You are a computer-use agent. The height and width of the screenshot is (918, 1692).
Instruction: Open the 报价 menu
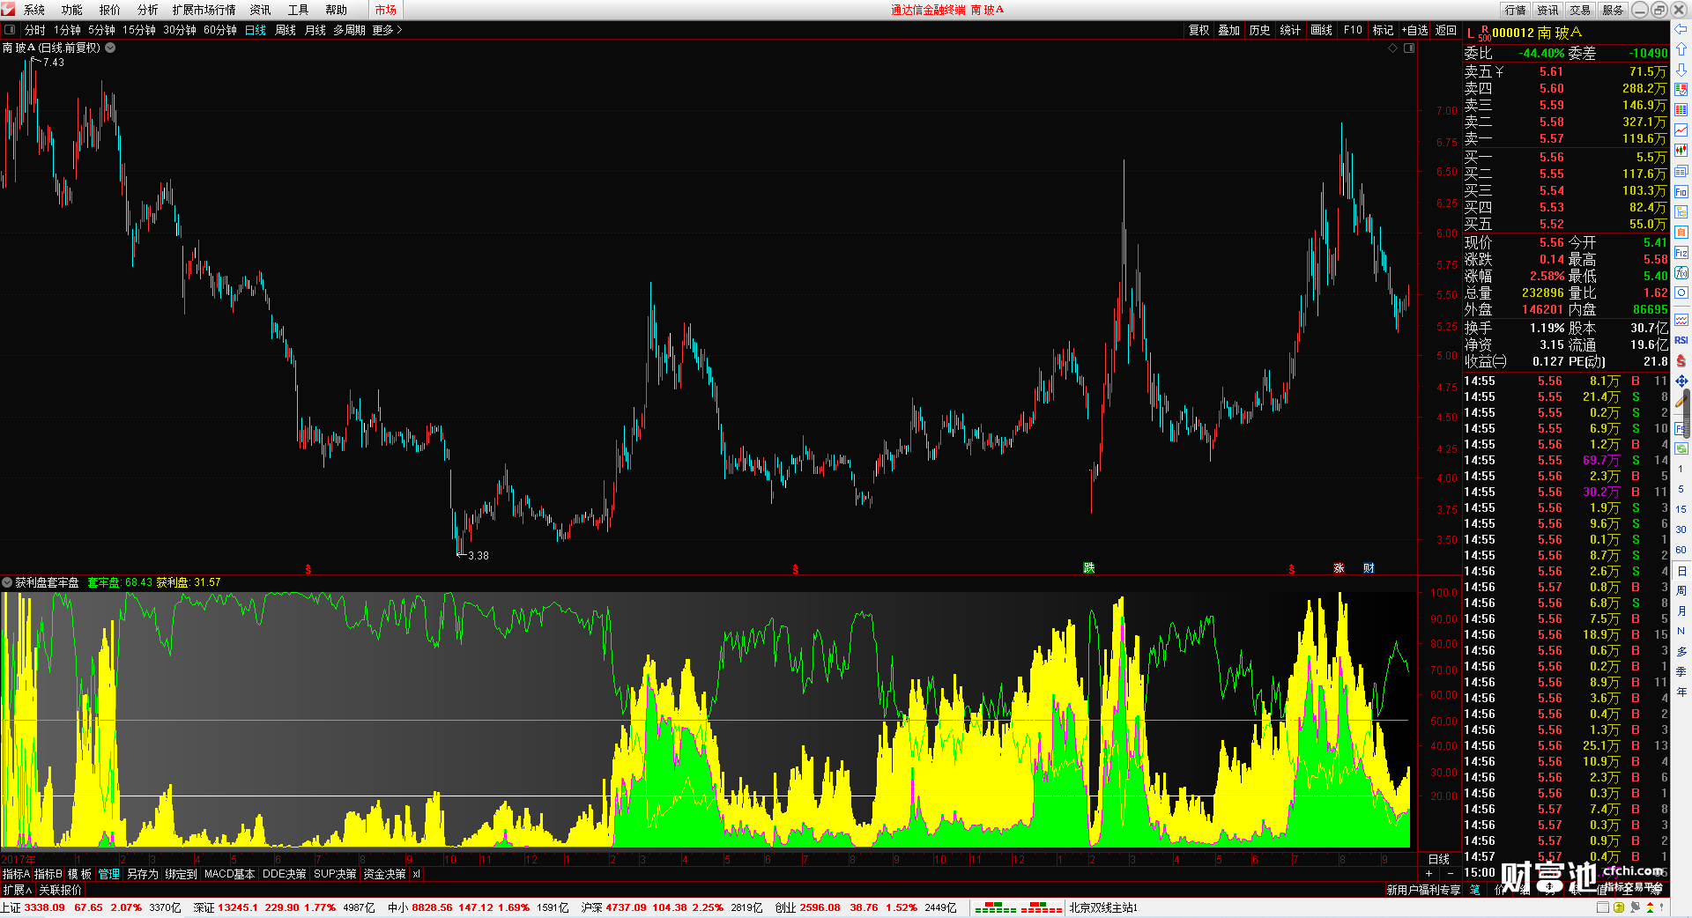tap(110, 10)
